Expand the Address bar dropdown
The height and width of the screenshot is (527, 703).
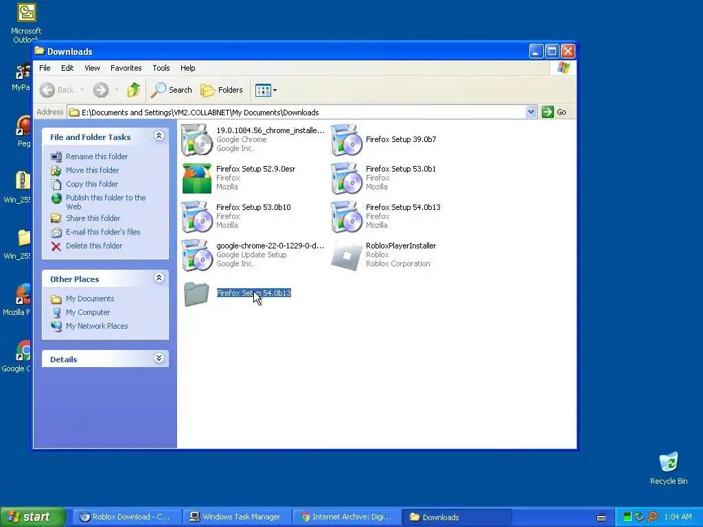click(531, 112)
